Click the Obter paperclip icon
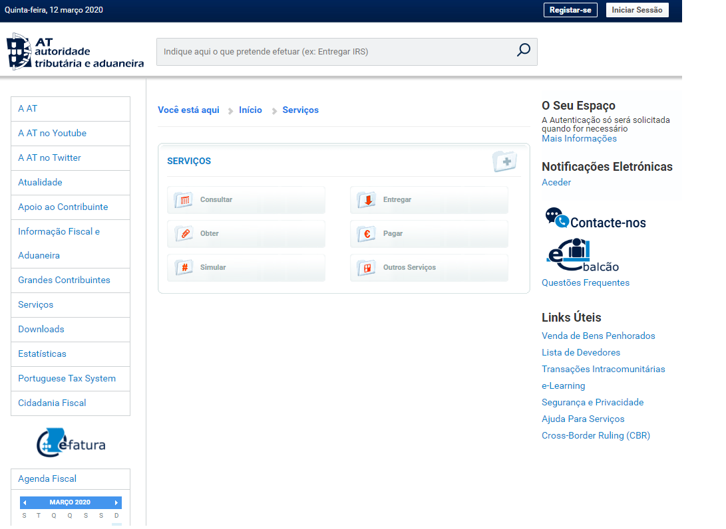726x529 pixels. tap(183, 234)
